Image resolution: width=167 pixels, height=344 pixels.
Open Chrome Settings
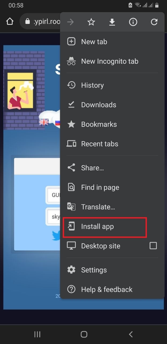click(94, 270)
